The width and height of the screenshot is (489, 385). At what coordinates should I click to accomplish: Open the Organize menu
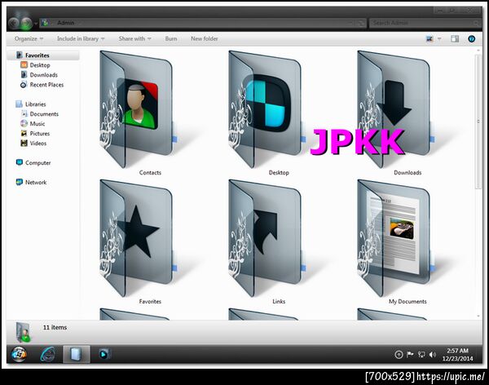(29, 38)
